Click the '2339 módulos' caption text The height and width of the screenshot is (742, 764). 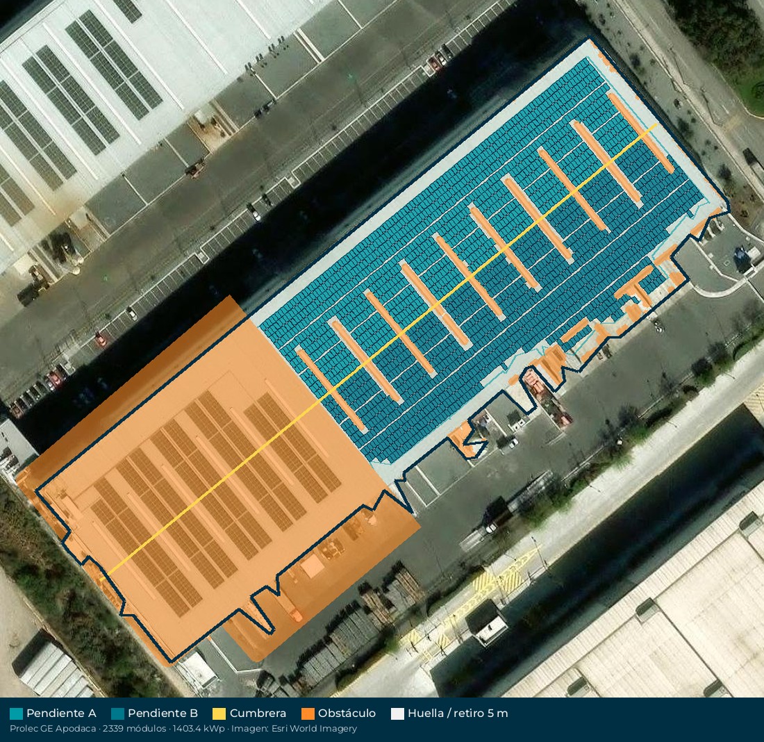click(133, 729)
